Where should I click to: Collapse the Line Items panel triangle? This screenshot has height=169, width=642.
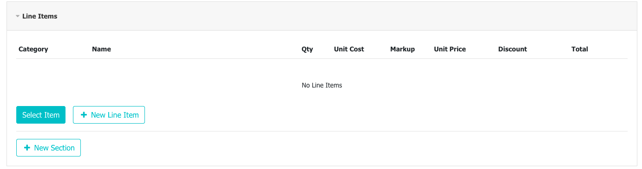pos(18,16)
